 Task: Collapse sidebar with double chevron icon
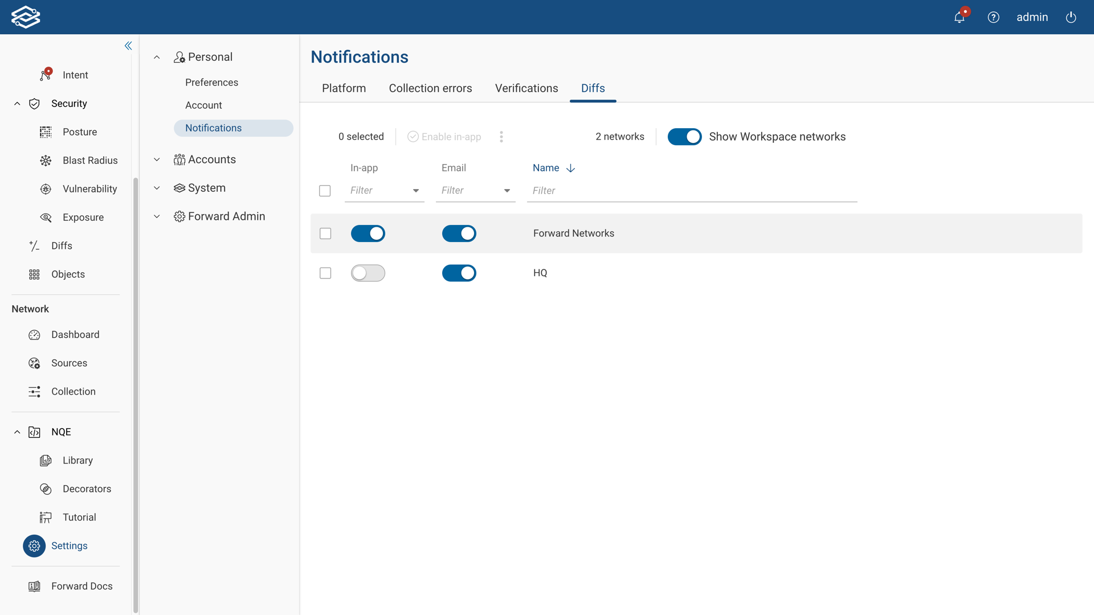(128, 46)
